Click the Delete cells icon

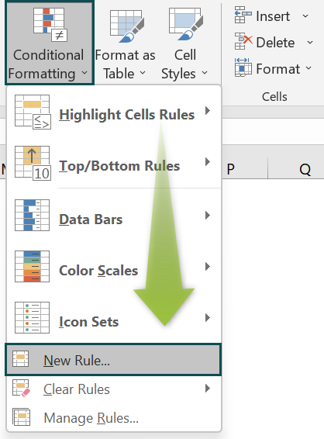click(x=243, y=41)
